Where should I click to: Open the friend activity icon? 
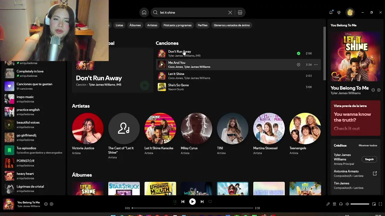click(x=339, y=12)
